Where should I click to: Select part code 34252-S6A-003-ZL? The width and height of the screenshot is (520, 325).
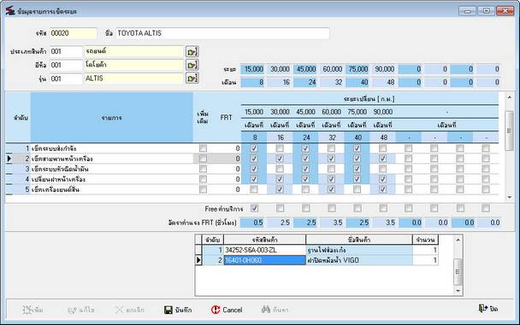(x=264, y=250)
